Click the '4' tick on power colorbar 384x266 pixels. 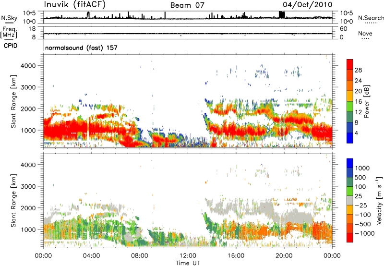point(357,133)
